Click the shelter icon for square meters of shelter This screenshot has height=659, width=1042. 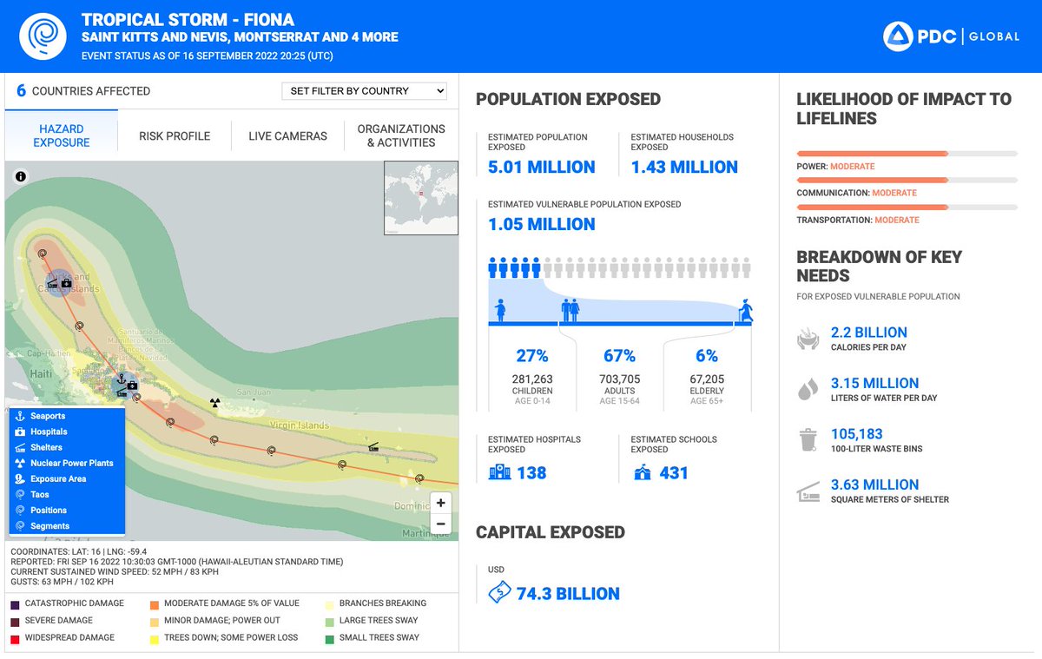(808, 491)
